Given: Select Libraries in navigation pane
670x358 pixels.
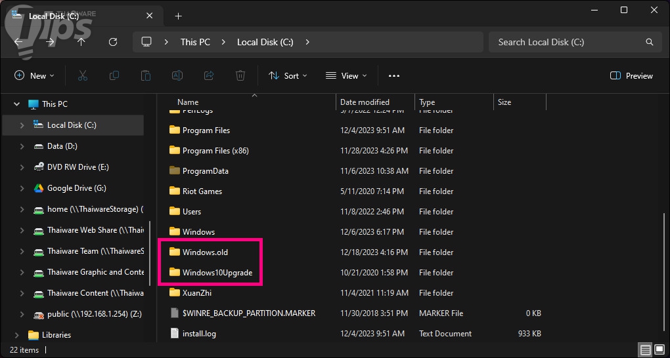Looking at the screenshot, I should tap(56, 335).
